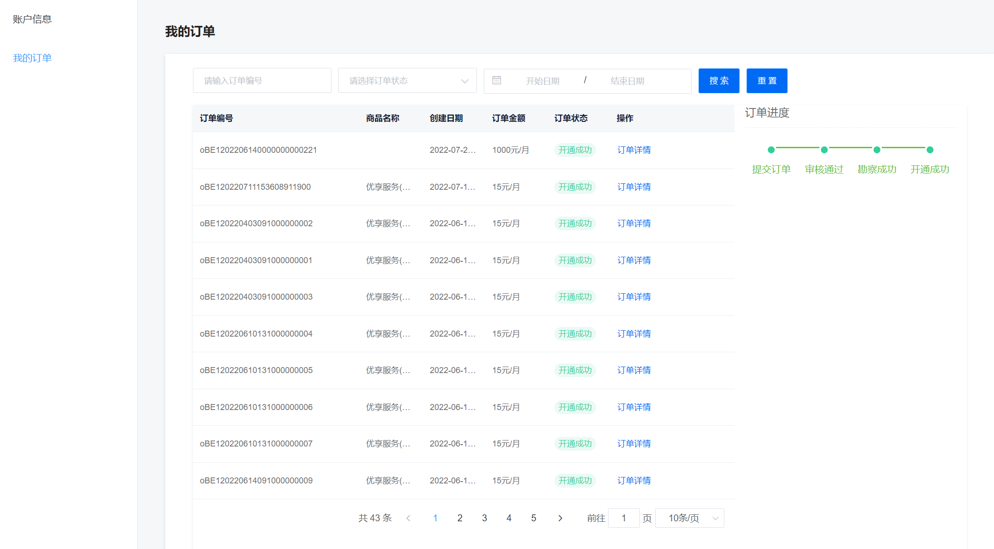The image size is (994, 549).
Task: Click the 开通成功 progress step dot
Action: (930, 150)
